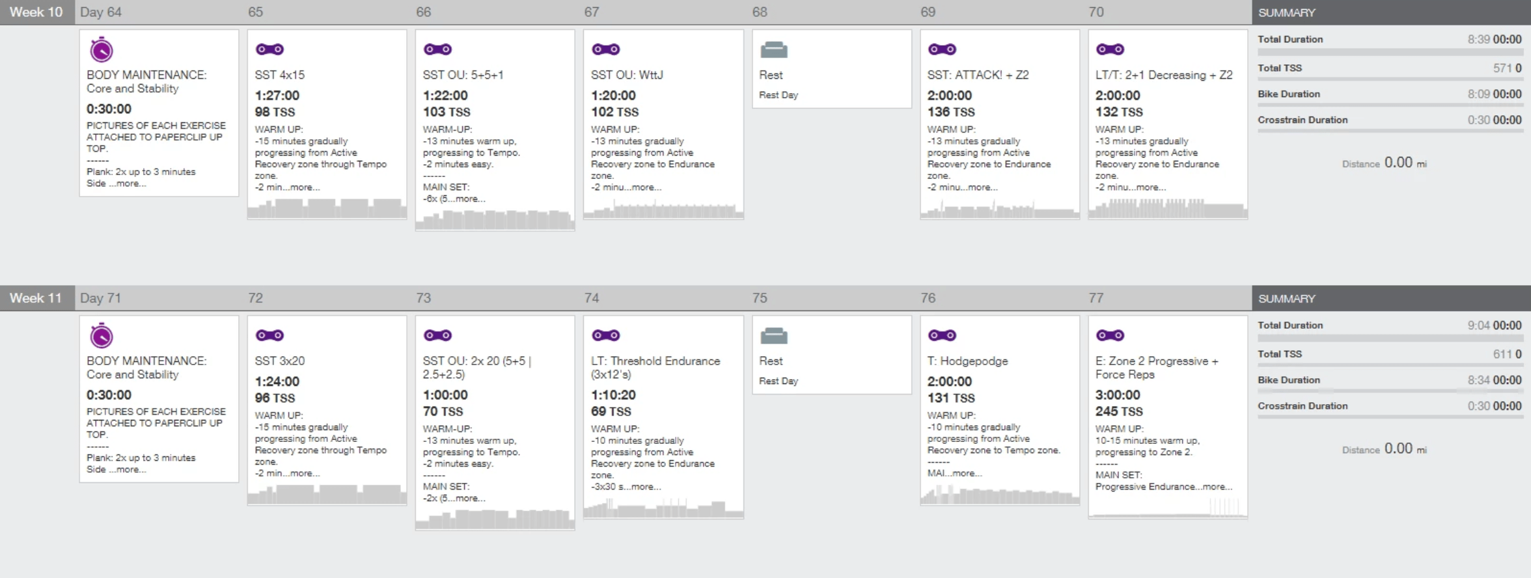
Task: Click the Day 68 Rest bed icon
Action: tap(774, 49)
